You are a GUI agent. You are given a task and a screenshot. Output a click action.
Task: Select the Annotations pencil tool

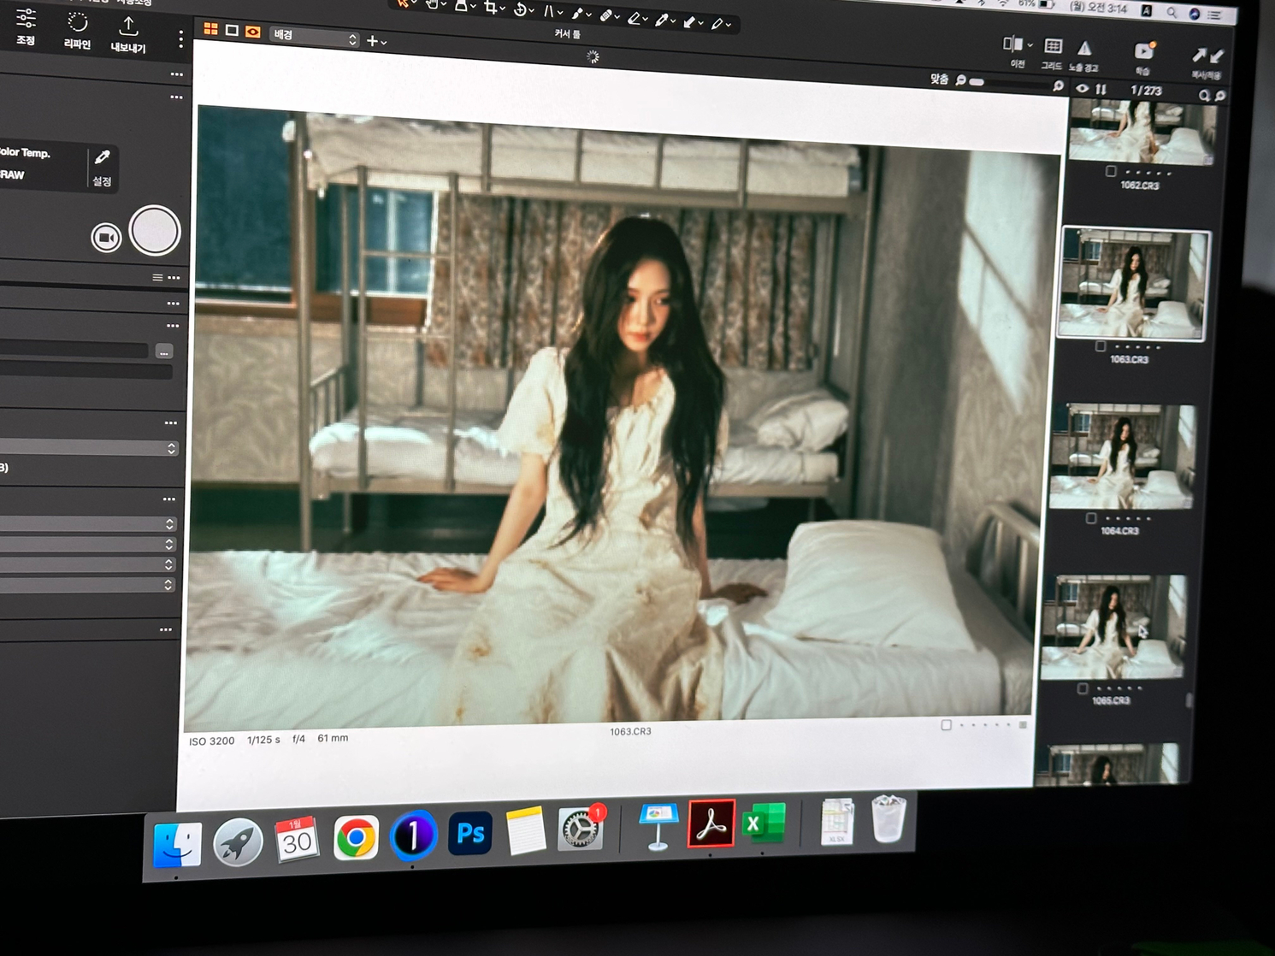717,24
